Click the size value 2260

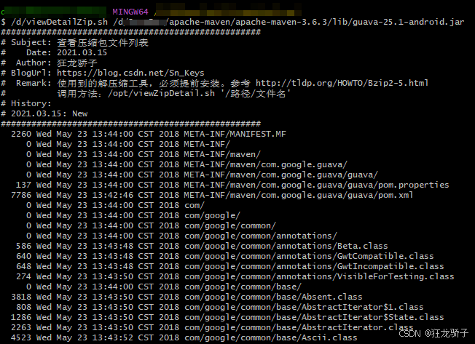21,134
